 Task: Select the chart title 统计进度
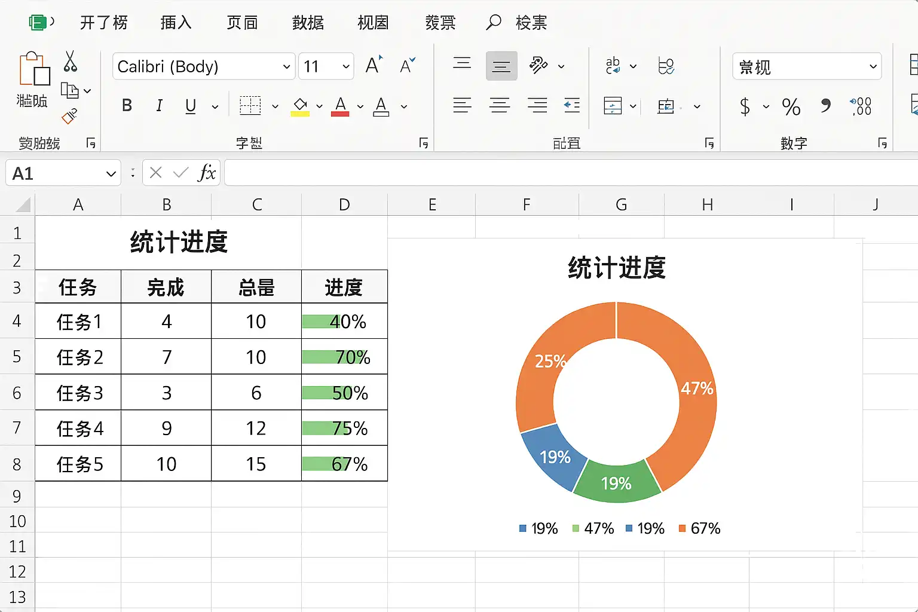coord(617,268)
